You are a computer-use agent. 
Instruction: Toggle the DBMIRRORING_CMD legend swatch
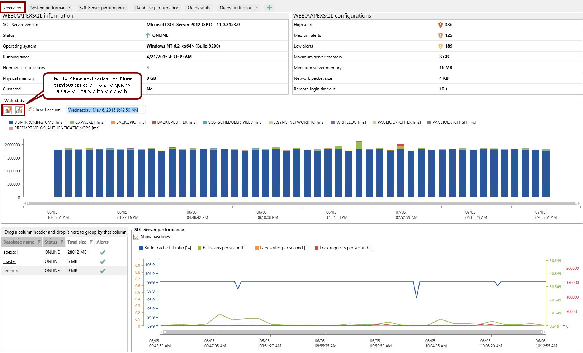pyautogui.click(x=11, y=123)
